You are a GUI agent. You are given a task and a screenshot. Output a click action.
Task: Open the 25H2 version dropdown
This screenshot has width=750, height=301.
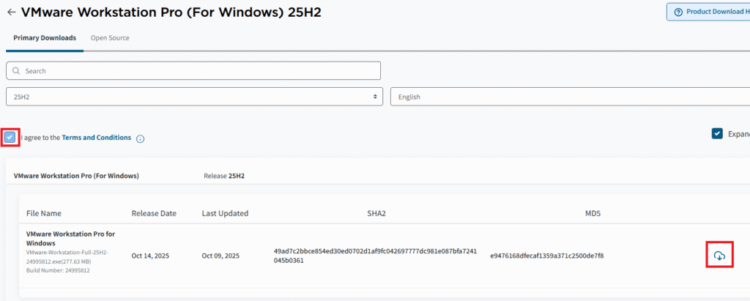(x=194, y=97)
